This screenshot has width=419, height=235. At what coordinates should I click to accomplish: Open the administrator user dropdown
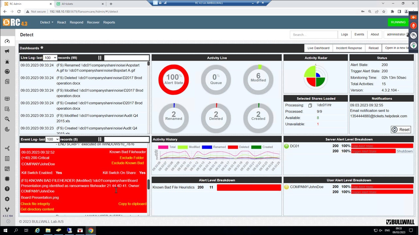397,35
